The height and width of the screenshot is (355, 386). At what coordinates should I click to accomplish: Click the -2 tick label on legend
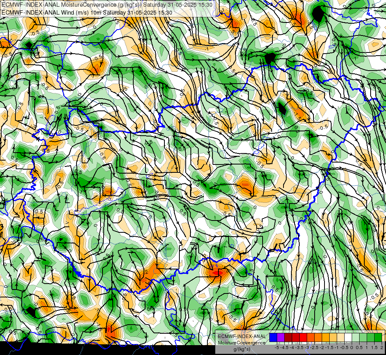[x=322, y=348]
